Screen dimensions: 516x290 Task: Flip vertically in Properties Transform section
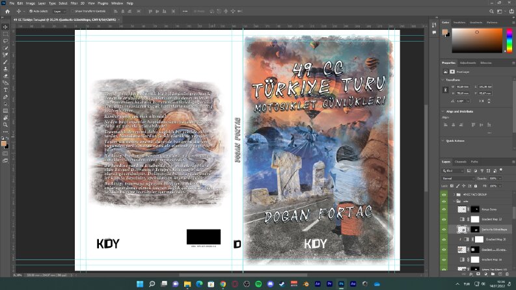(489, 101)
